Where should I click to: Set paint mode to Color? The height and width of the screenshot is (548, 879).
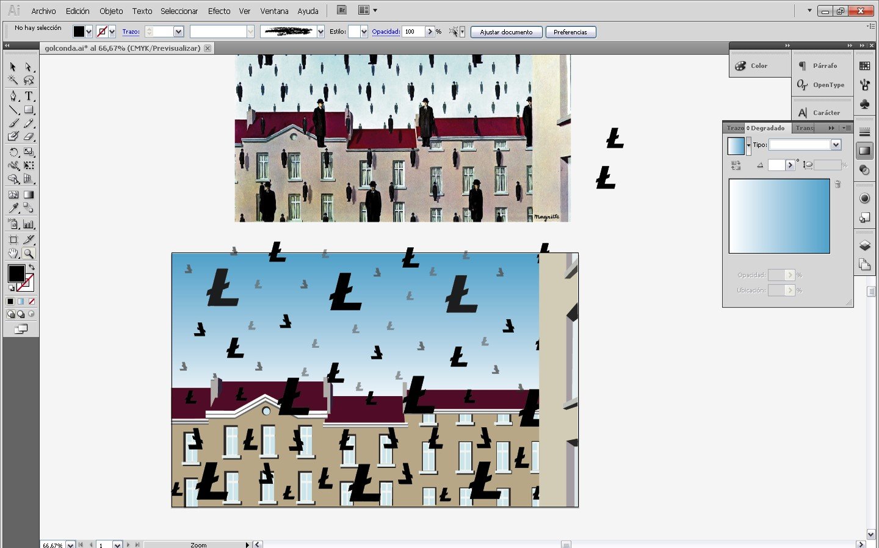click(10, 301)
